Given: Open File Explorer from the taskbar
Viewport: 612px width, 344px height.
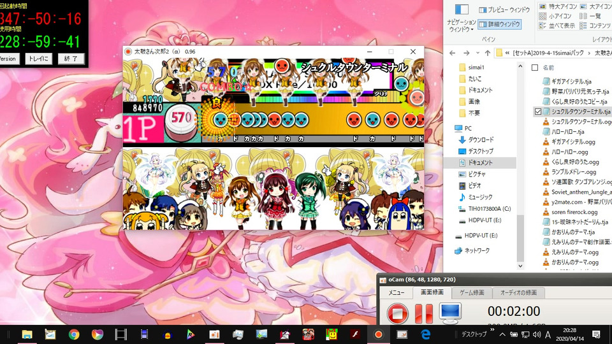Looking at the screenshot, I should click(x=27, y=334).
